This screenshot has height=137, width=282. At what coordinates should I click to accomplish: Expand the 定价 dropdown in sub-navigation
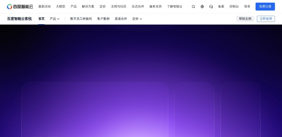137,19
